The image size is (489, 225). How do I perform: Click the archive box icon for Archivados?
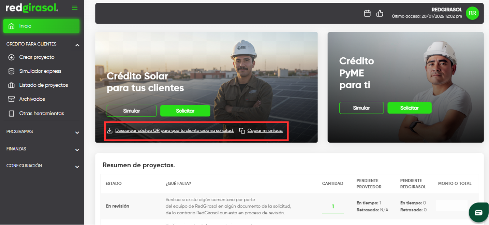(11, 99)
